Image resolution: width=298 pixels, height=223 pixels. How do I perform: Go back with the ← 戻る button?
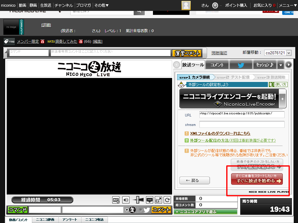[195, 180]
